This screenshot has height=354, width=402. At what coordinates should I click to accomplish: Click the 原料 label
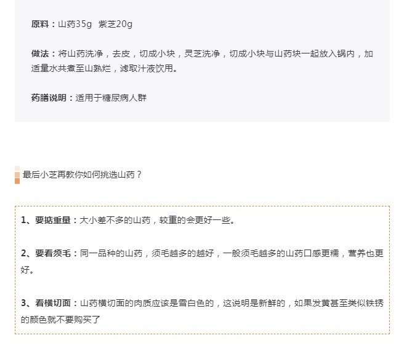(x=40, y=25)
